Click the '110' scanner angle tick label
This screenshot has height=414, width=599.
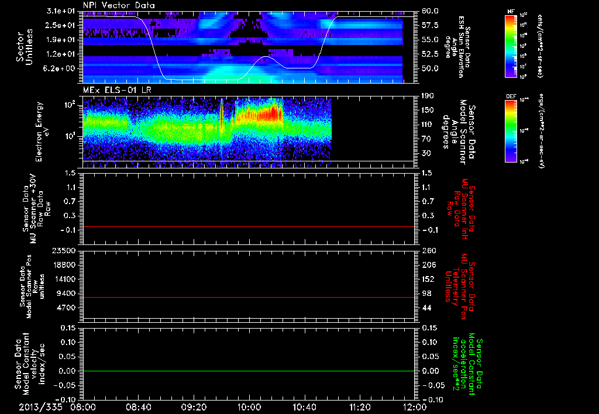click(428, 125)
